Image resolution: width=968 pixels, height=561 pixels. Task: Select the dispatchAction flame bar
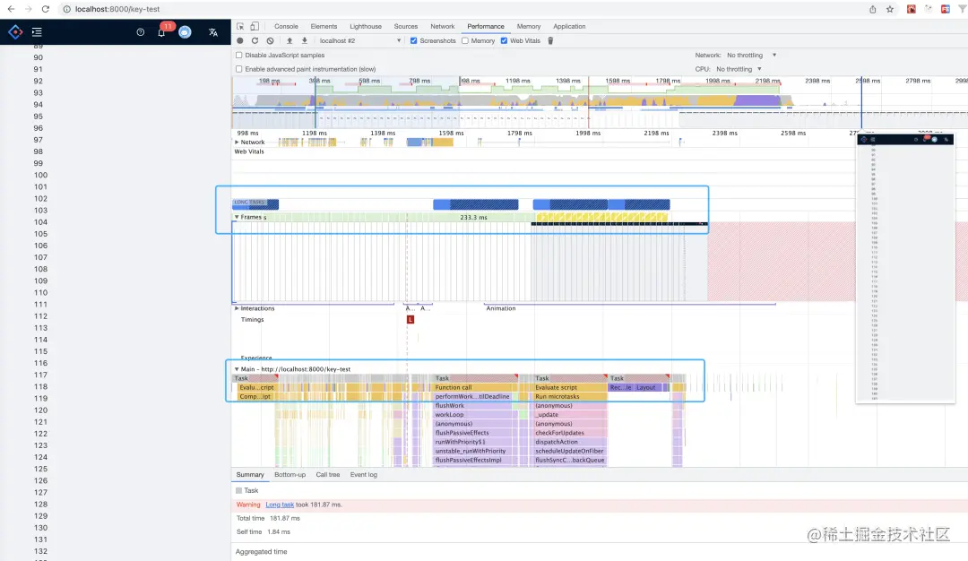[x=570, y=442]
